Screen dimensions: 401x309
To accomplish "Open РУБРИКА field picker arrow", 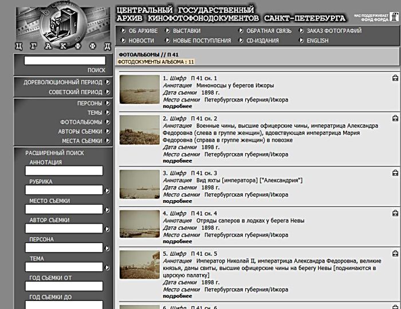I will pos(107,191).
